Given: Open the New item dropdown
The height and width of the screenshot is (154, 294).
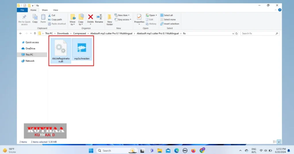Looking at the screenshot, I should pyautogui.click(x=122, y=15).
